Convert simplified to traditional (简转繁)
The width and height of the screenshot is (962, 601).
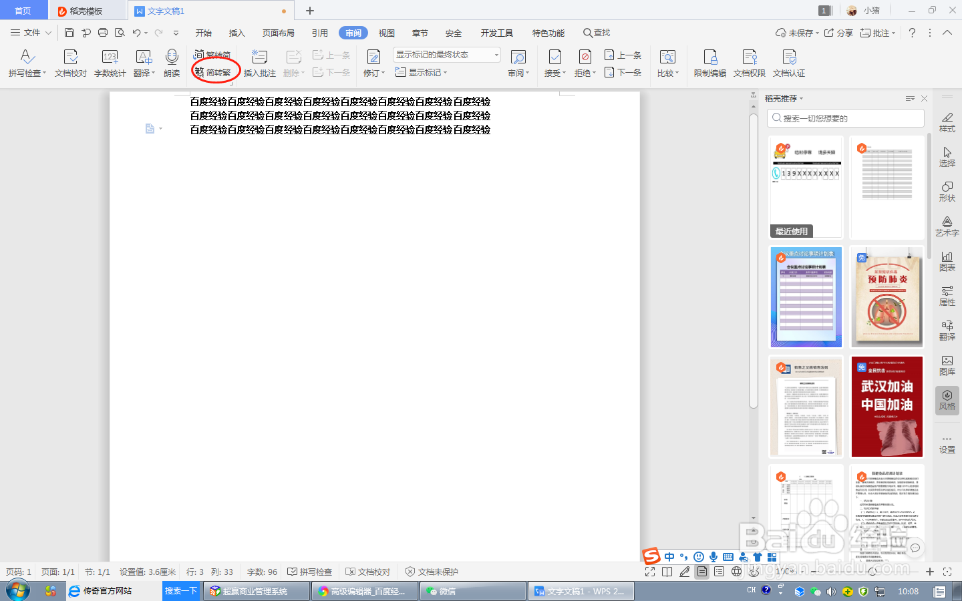pyautogui.click(x=212, y=72)
